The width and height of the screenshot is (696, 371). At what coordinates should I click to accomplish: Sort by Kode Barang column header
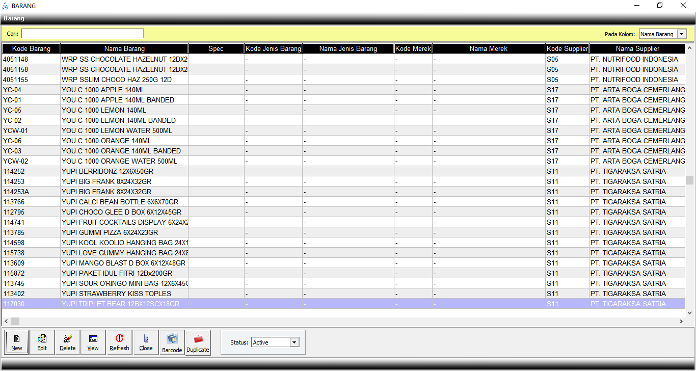click(31, 49)
